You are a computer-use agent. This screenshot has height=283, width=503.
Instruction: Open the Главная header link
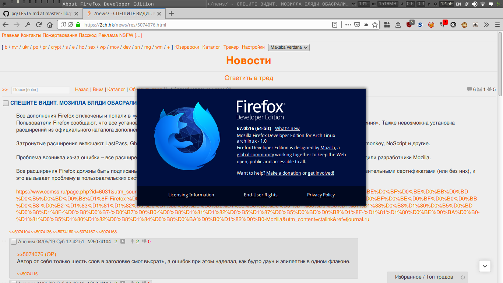pos(11,35)
